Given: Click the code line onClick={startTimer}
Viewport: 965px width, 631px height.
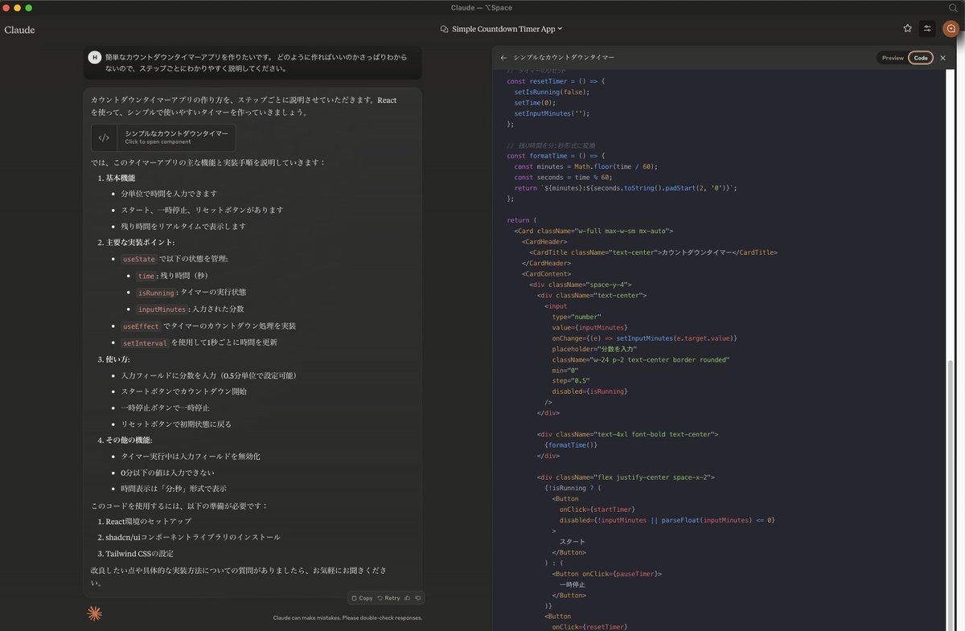Looking at the screenshot, I should [597, 509].
